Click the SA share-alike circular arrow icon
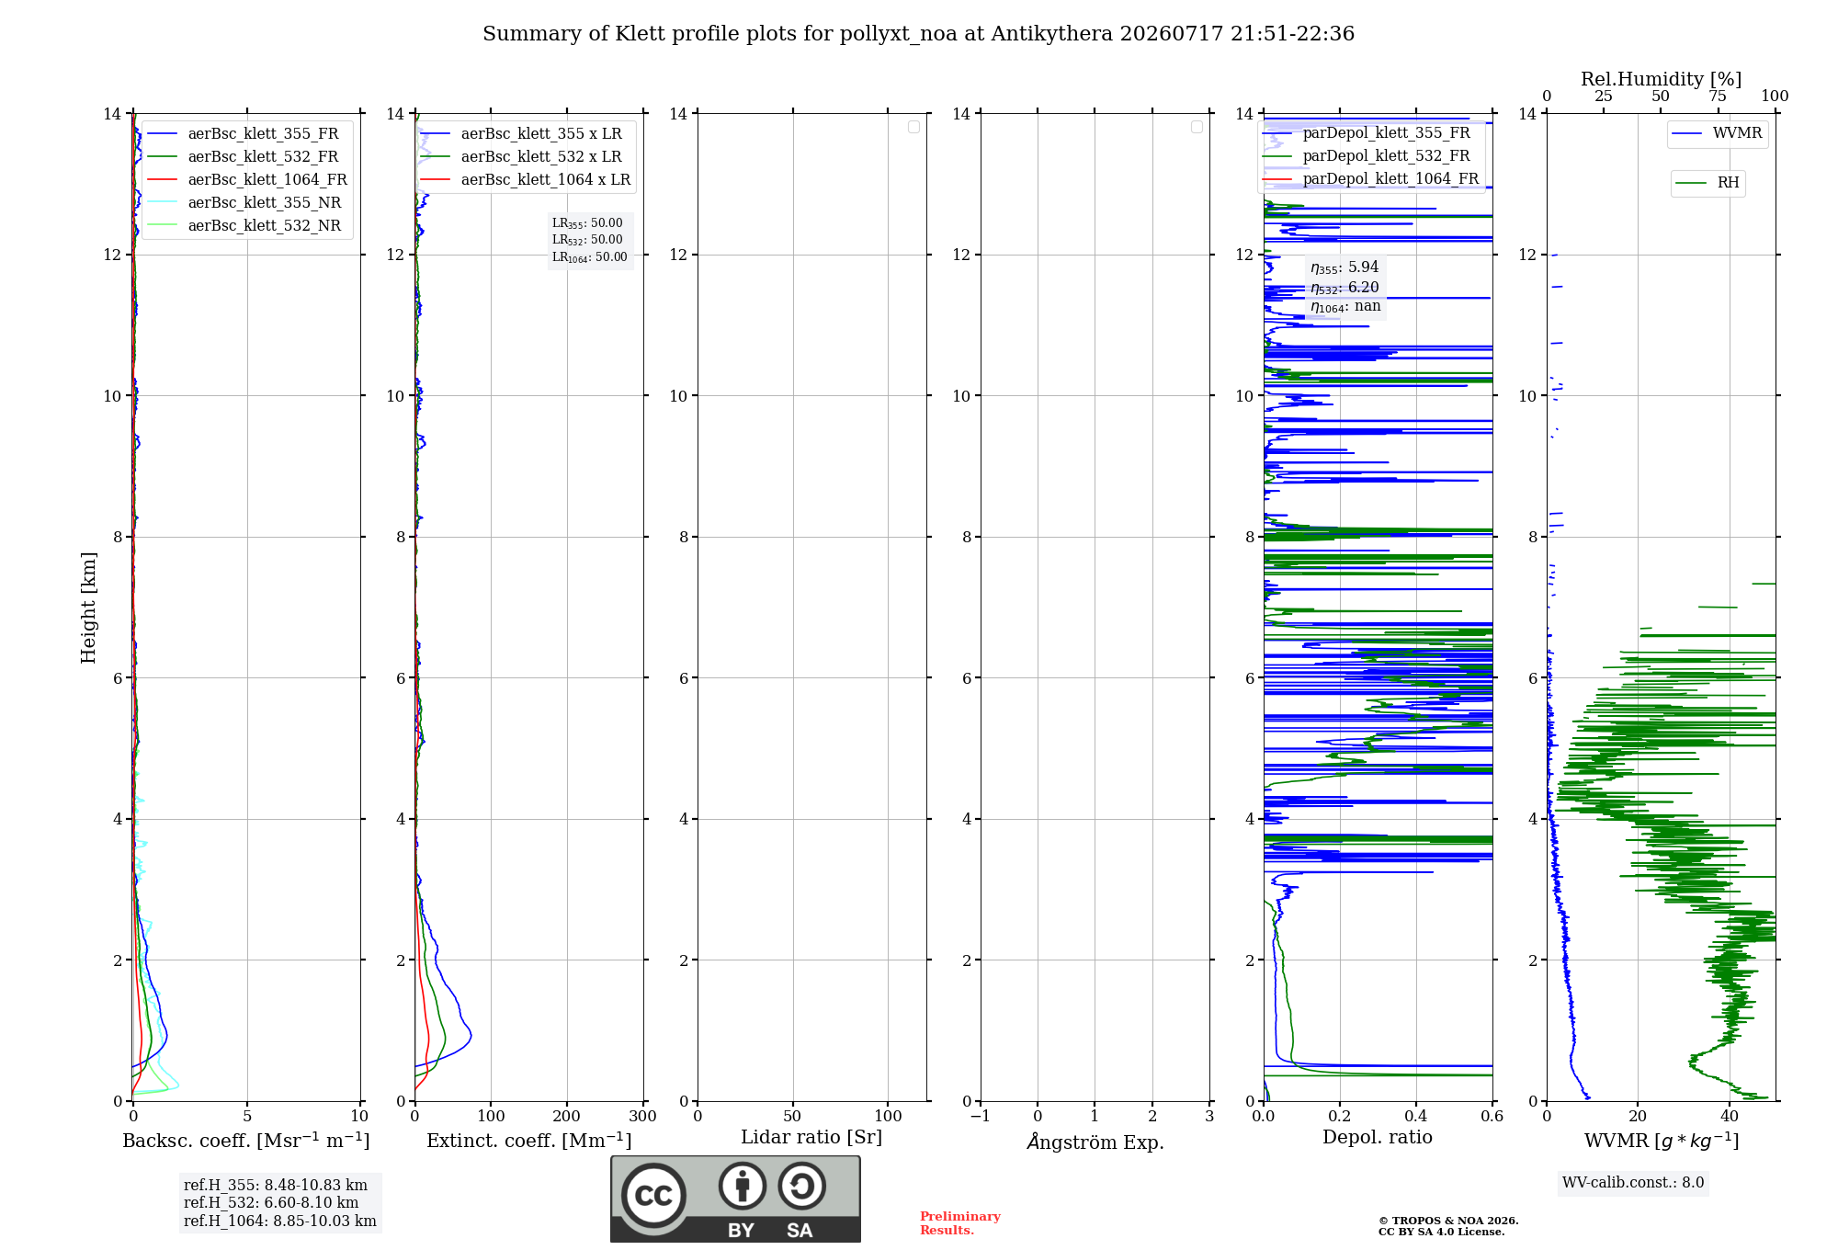The width and height of the screenshot is (1838, 1250). click(x=801, y=1186)
